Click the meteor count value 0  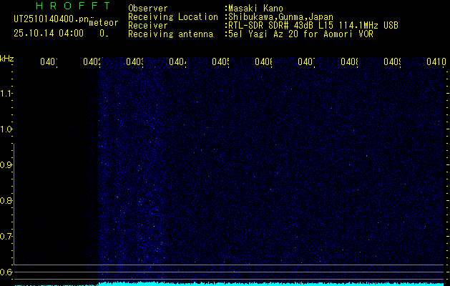tap(102, 34)
